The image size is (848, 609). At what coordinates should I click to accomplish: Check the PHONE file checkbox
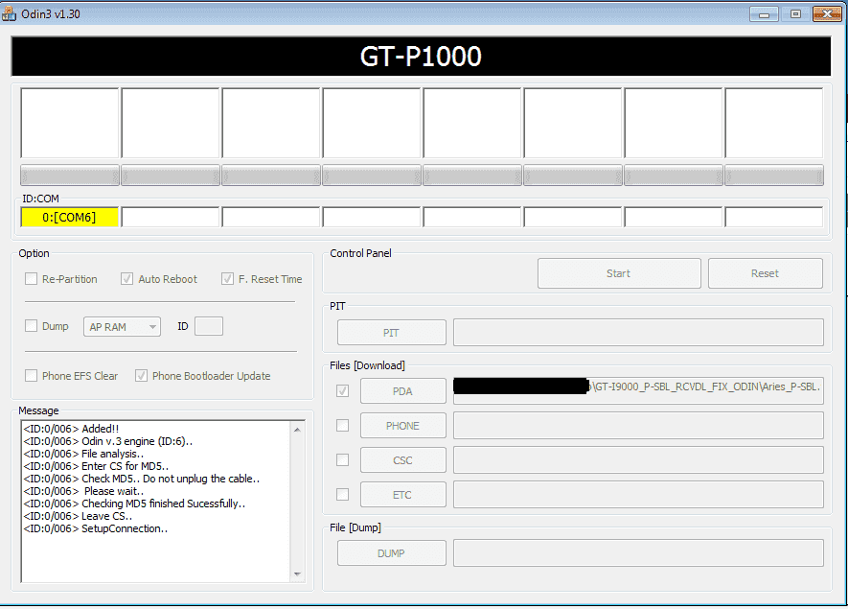coord(342,426)
